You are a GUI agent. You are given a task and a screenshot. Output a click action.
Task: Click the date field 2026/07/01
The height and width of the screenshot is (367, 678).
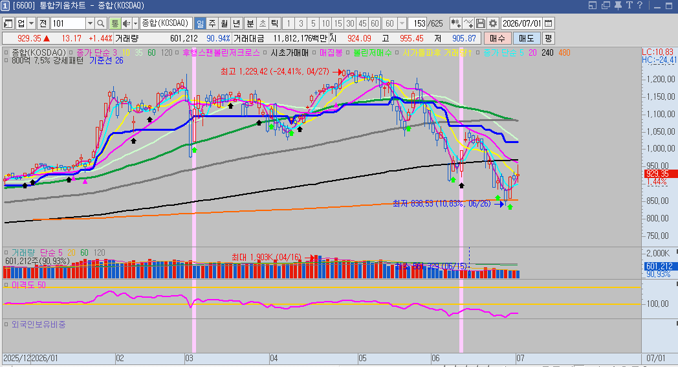(522, 23)
